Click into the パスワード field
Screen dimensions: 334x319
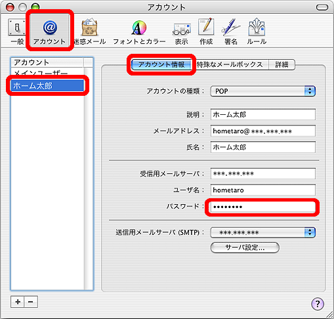coord(263,207)
